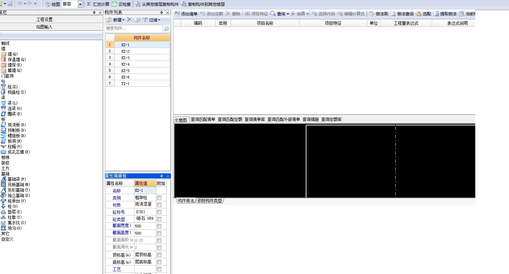The image size is (509, 274).
Task: Click the search magnifier for components
Action: [166, 29]
